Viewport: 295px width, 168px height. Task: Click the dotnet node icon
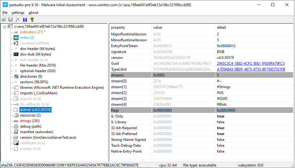(x=16, y=110)
